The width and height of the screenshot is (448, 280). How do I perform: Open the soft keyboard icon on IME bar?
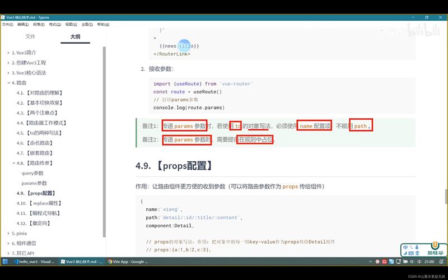tap(411, 253)
